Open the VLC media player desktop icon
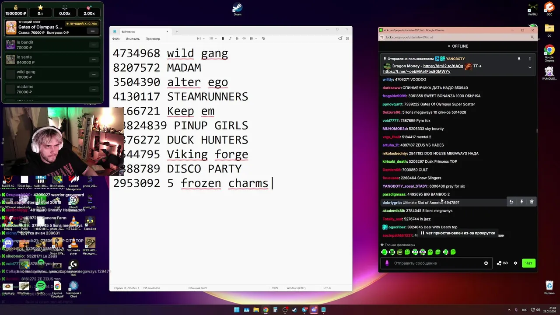This screenshot has height=315, width=560. 73,245
